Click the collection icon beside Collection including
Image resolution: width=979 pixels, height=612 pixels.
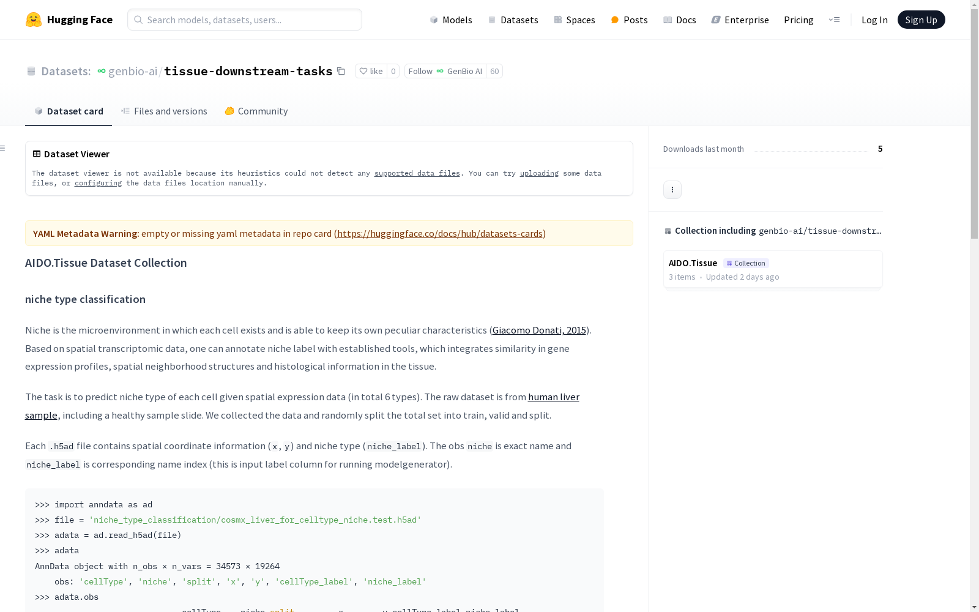point(668,231)
